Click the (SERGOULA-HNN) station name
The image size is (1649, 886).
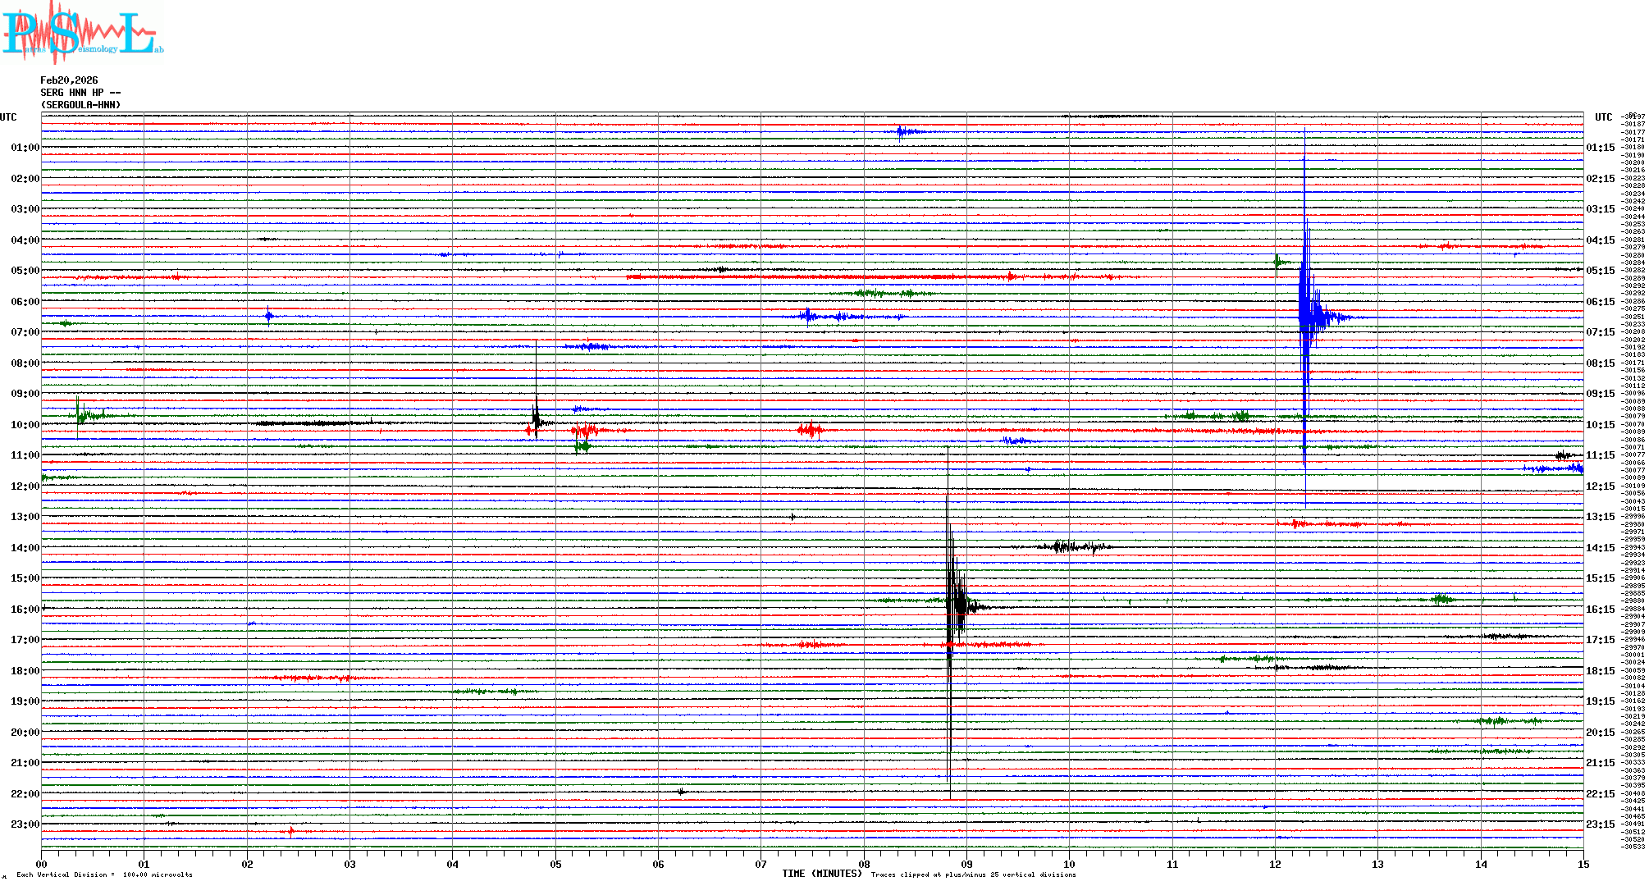pos(80,105)
